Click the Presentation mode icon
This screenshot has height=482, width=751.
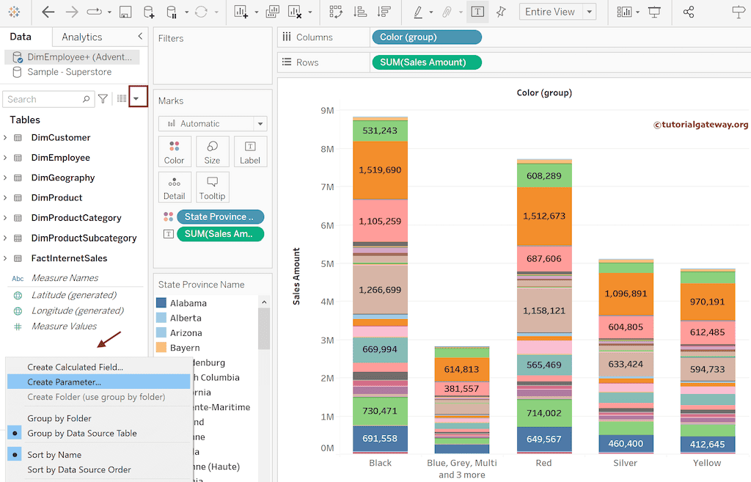pyautogui.click(x=654, y=12)
